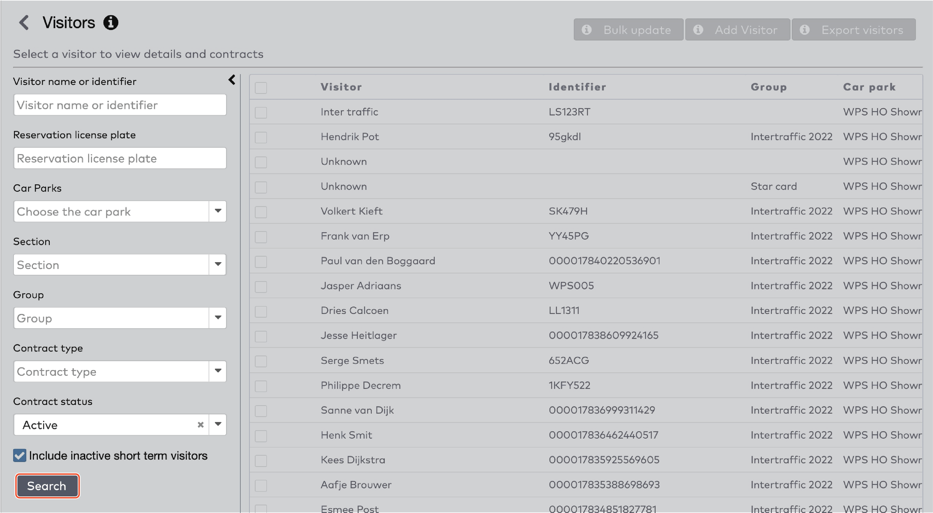This screenshot has width=933, height=513.
Task: Click the info icon beside the Visitors title
Action: (x=110, y=22)
